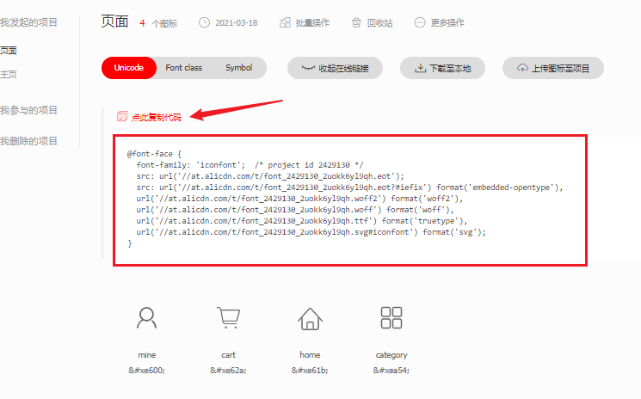Click the clock icon beside 2021-03-18

[x=204, y=22]
